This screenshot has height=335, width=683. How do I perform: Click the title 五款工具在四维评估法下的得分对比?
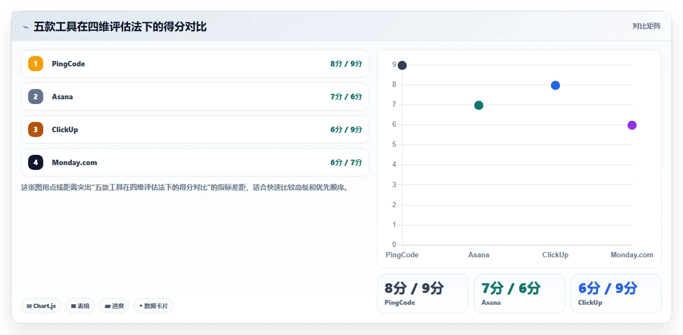pyautogui.click(x=120, y=26)
